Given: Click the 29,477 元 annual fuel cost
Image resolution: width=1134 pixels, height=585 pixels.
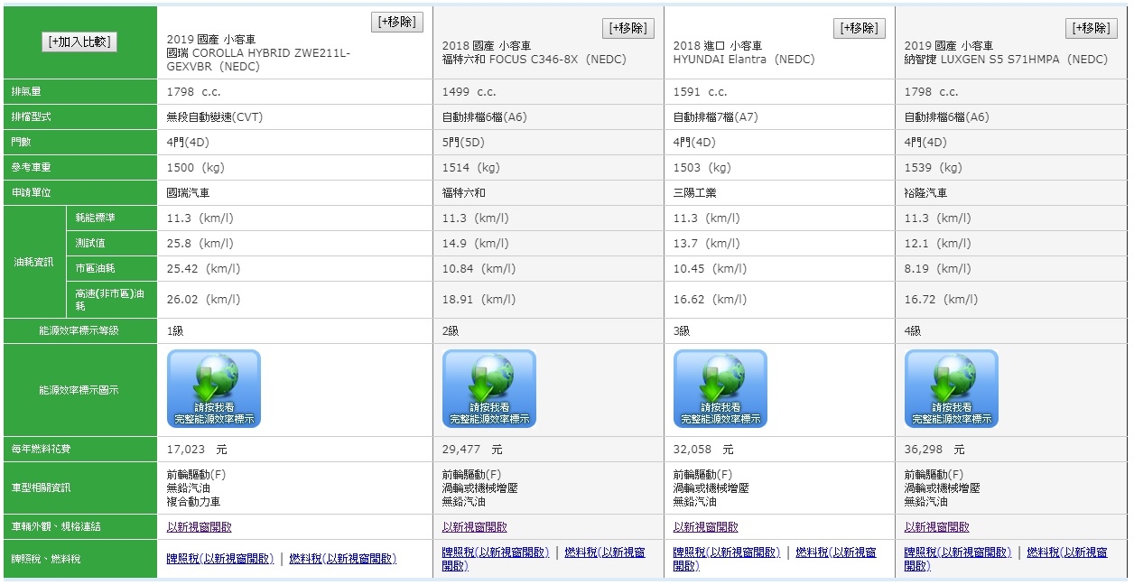Looking at the screenshot, I should tap(472, 450).
